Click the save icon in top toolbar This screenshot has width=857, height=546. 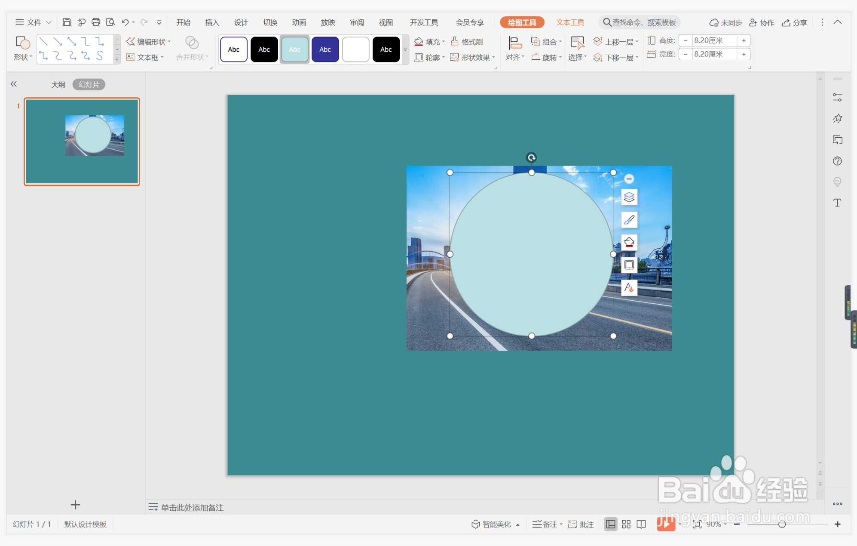(67, 22)
